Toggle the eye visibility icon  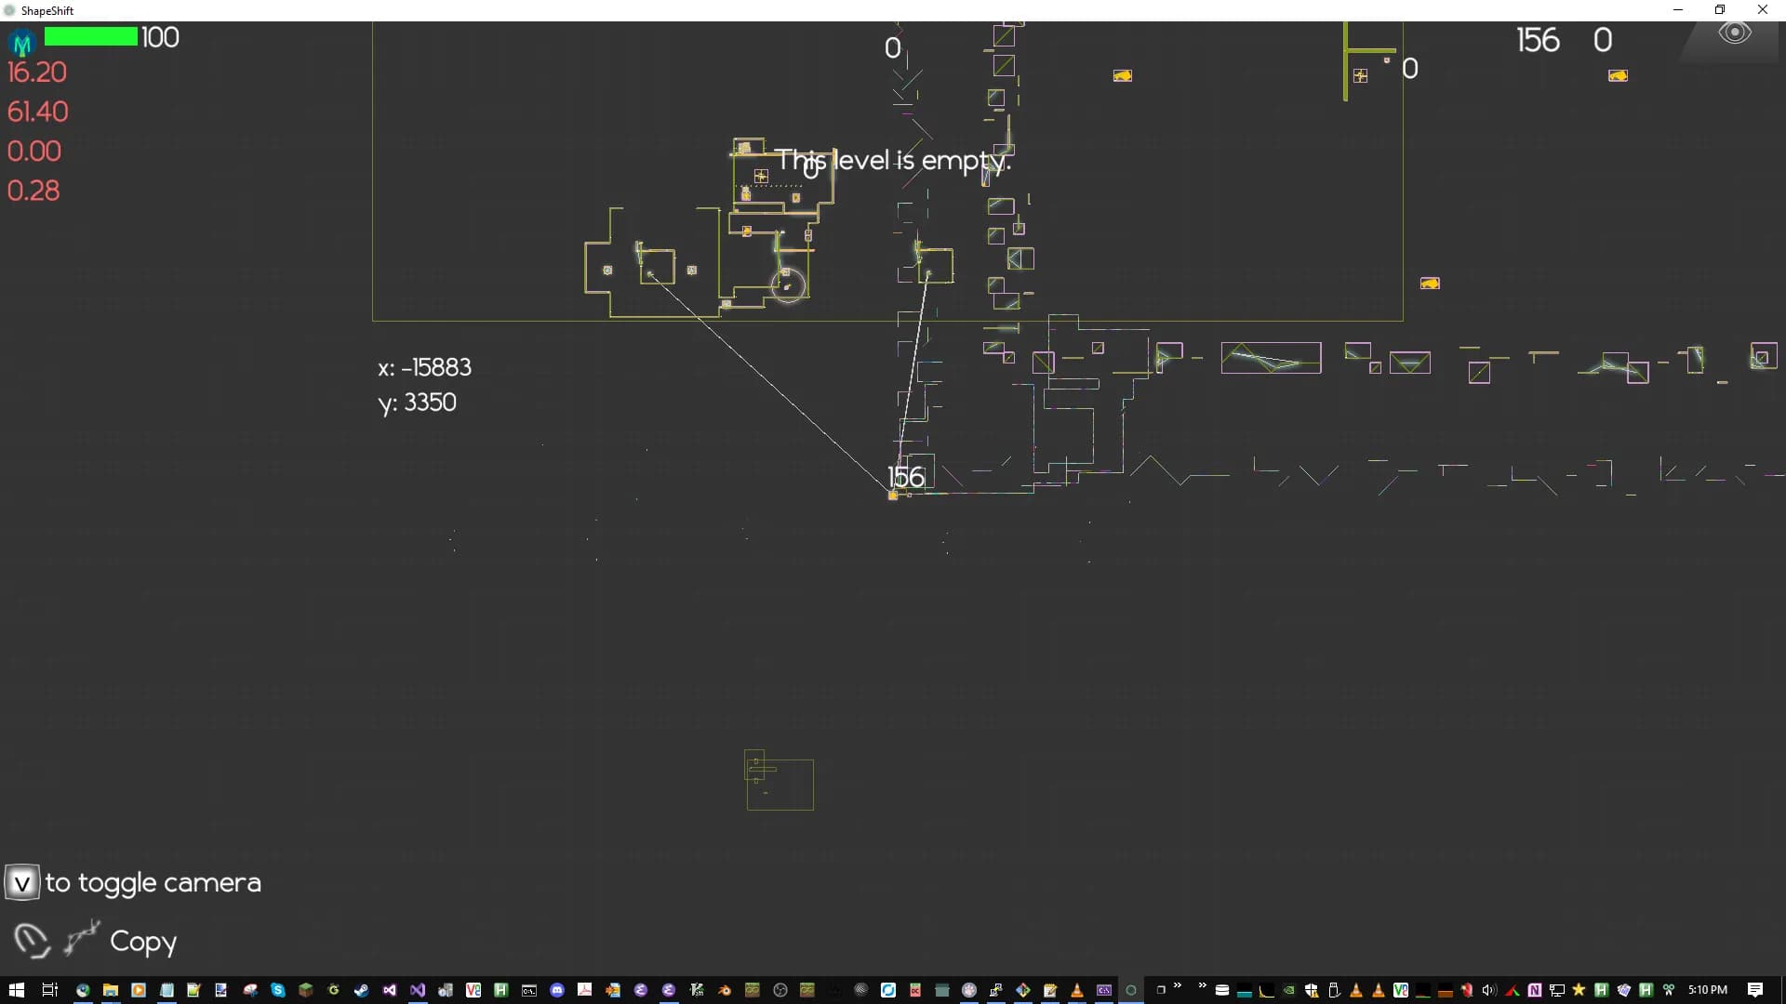click(1735, 33)
